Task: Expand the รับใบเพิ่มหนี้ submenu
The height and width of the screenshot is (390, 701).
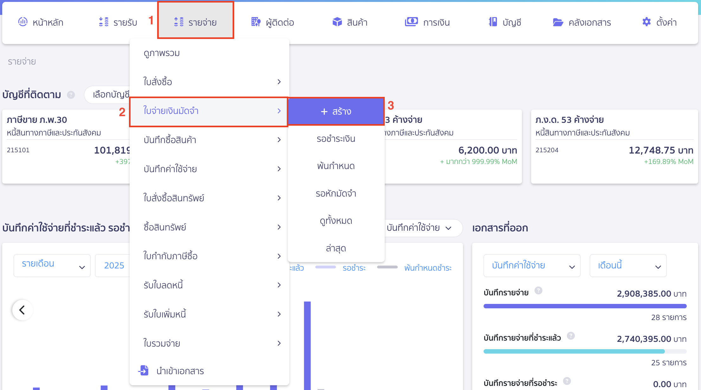Action: coord(209,314)
